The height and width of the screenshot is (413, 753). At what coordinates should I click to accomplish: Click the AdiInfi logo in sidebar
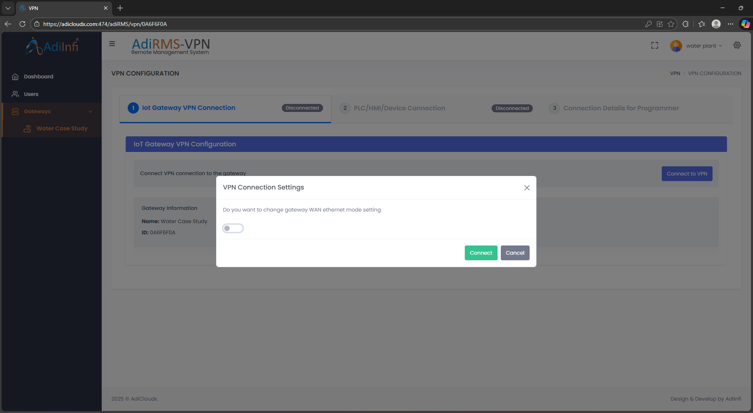[52, 46]
